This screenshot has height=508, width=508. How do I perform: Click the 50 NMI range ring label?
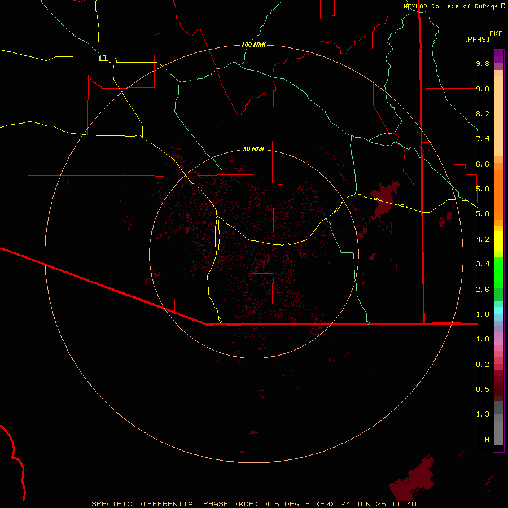pyautogui.click(x=253, y=149)
